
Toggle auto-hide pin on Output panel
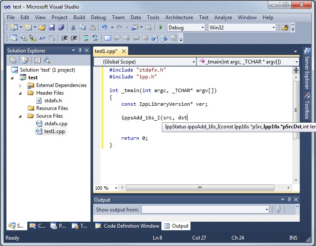pos(290,200)
